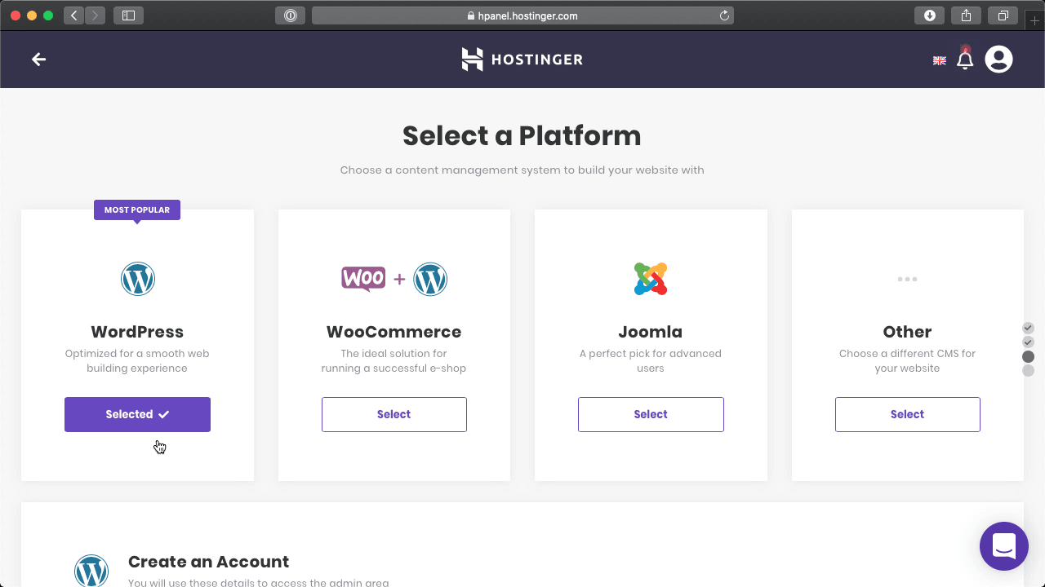Open the Safari share button
This screenshot has height=587, width=1045.
pos(966,15)
